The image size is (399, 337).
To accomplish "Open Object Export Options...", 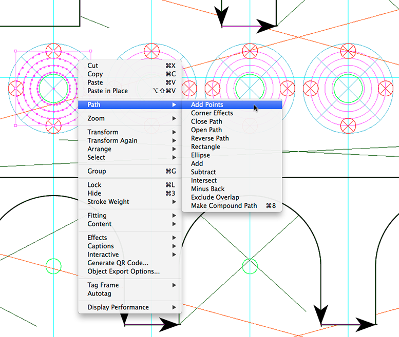I will pos(130,271).
